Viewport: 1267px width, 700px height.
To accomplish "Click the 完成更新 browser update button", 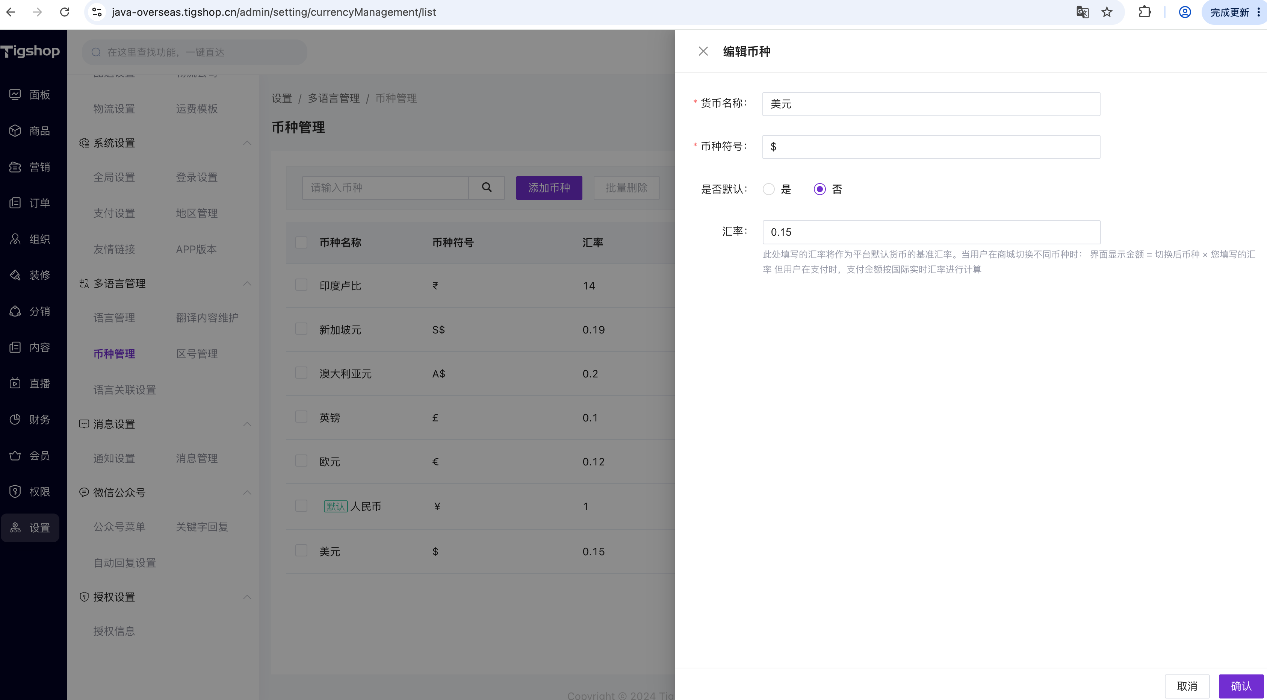I will [1230, 12].
